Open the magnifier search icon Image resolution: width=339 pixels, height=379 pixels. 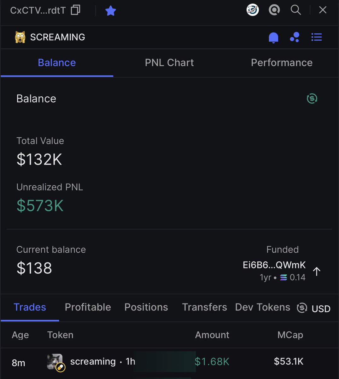[x=295, y=10]
